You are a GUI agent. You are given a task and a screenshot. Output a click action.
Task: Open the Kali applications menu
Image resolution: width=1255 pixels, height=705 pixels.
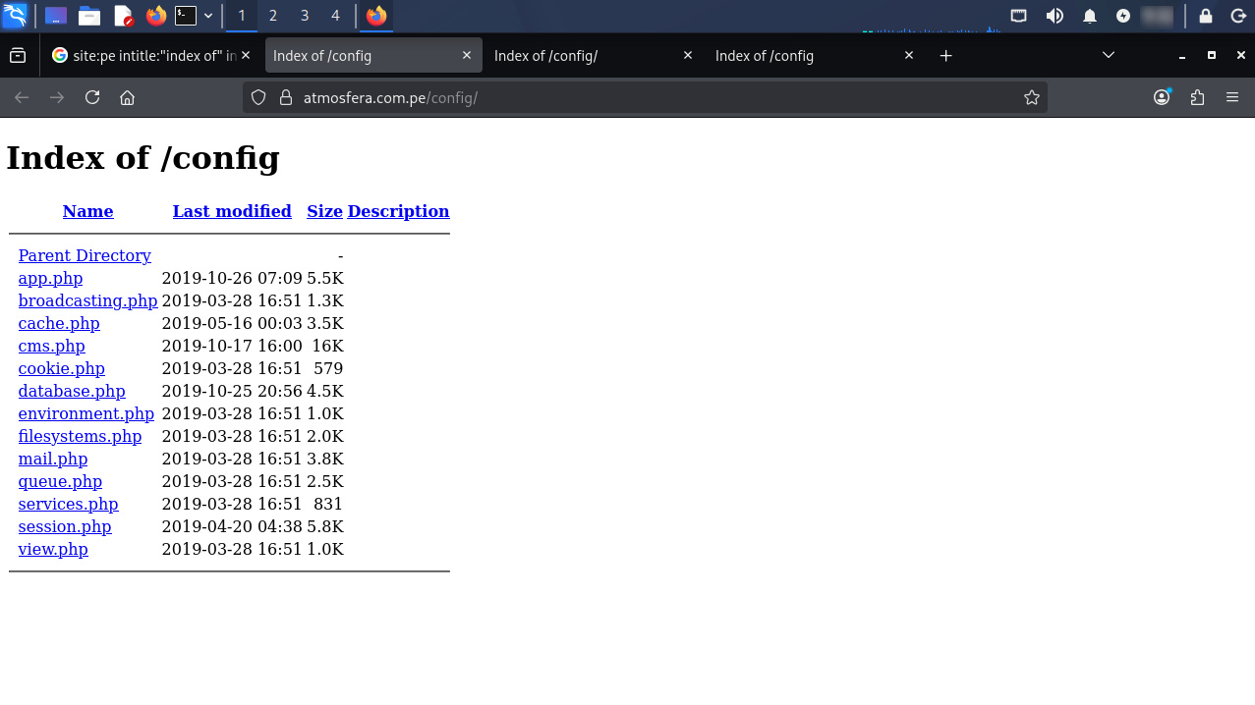tap(15, 16)
